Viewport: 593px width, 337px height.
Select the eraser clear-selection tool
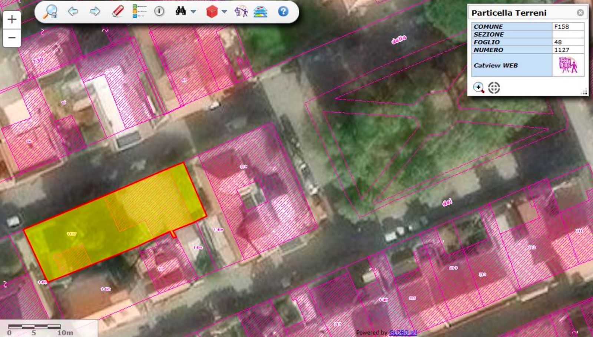(x=118, y=11)
